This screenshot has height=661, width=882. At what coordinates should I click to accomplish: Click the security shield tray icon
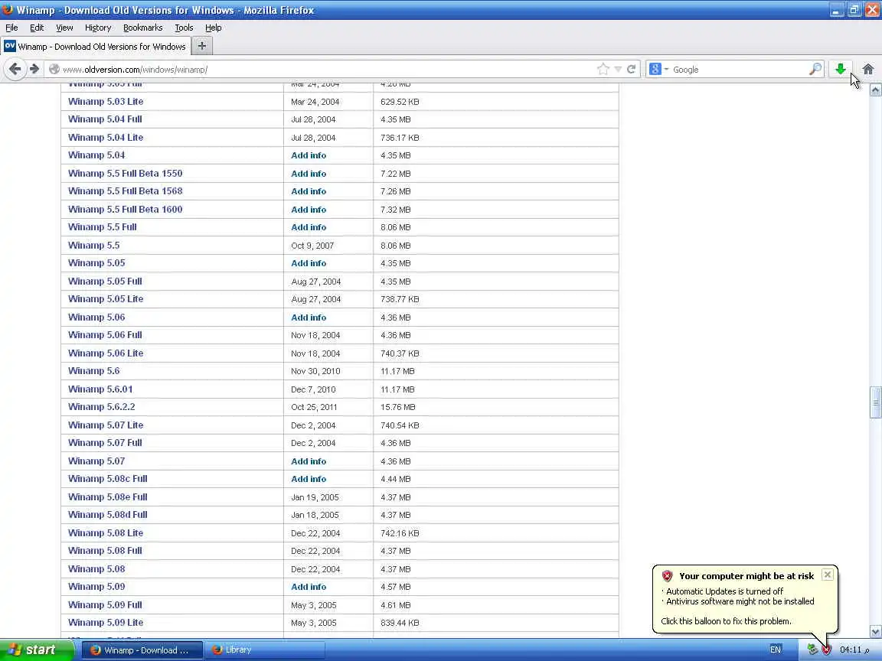pos(826,650)
